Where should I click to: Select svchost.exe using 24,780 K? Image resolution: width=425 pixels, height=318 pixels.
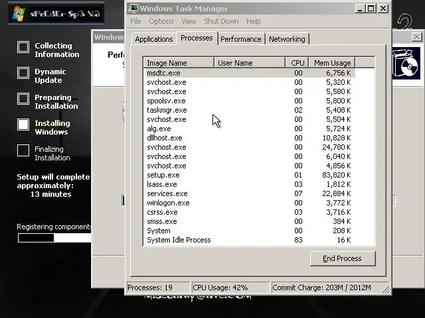pos(250,147)
